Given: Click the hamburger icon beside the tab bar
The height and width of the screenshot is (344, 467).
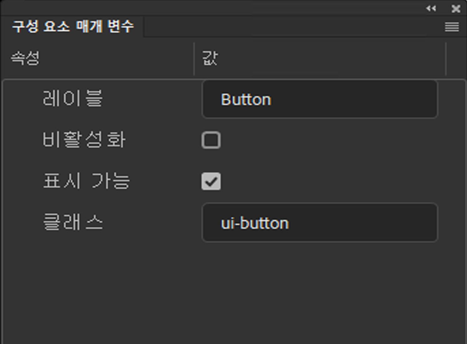Looking at the screenshot, I should pos(450,27).
